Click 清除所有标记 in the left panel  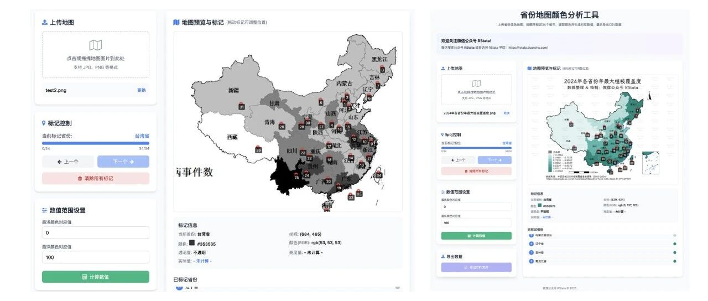(x=96, y=178)
